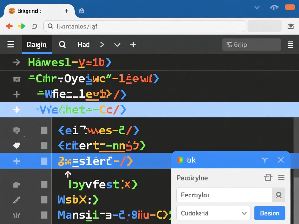Image resolution: width=299 pixels, height=224 pixels.
Task: Close the bk popup panel
Action: click(281, 160)
